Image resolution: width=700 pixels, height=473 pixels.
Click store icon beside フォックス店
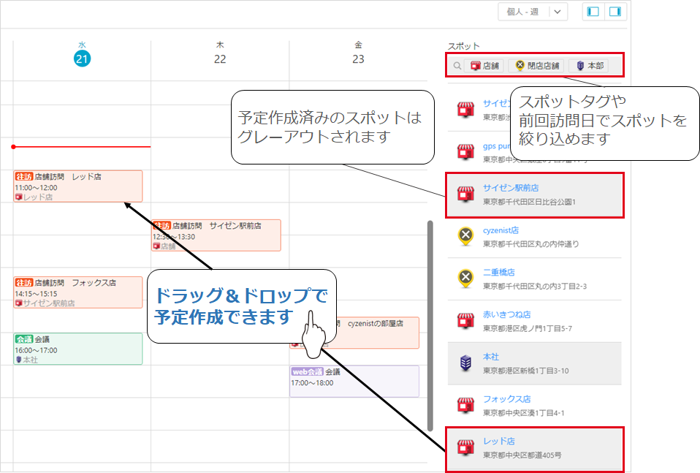tap(465, 405)
